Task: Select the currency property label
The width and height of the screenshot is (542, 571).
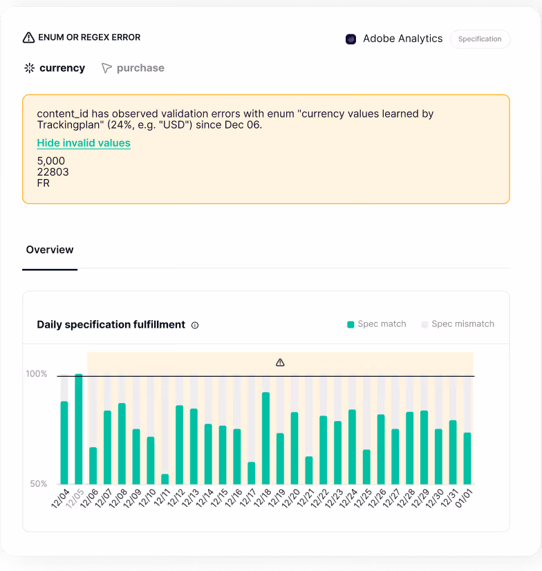Action: coord(62,68)
